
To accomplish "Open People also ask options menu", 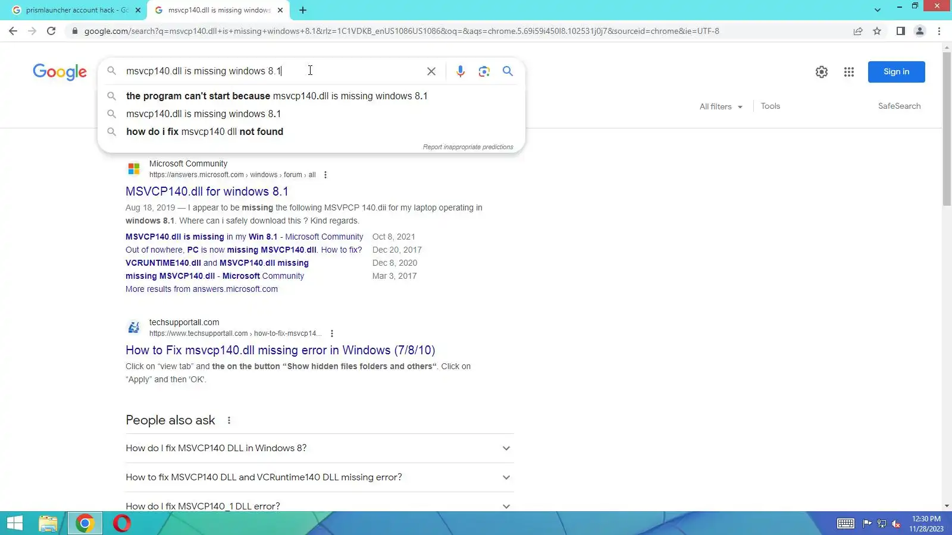I will pos(229,420).
